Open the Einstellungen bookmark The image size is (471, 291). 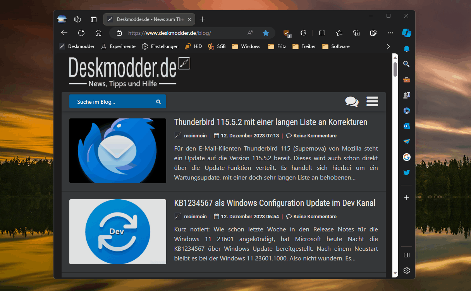point(160,46)
